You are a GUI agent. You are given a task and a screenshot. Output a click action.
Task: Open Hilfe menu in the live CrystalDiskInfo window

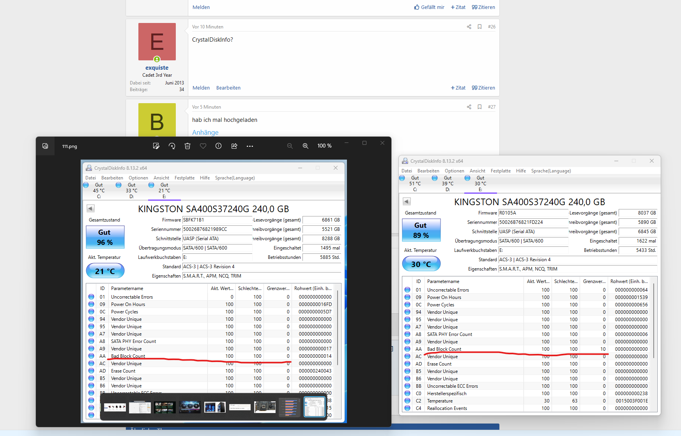(x=521, y=171)
